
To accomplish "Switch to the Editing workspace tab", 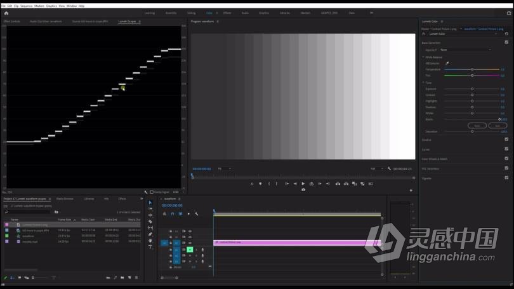I will [192, 13].
